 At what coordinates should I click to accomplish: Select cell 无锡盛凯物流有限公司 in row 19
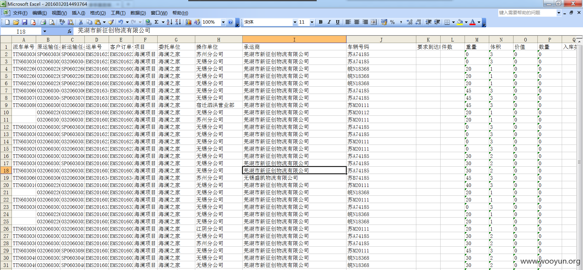coord(294,178)
